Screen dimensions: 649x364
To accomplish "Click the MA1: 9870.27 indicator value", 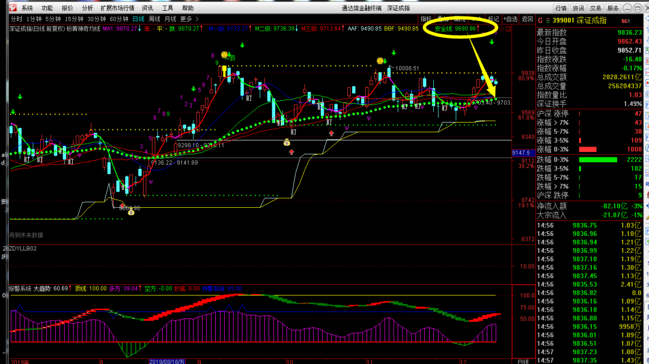I will pos(121,29).
